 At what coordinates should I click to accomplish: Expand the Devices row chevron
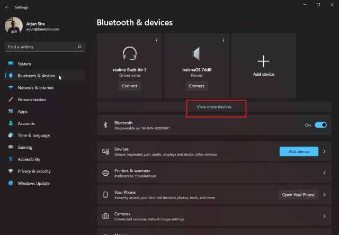click(x=324, y=151)
